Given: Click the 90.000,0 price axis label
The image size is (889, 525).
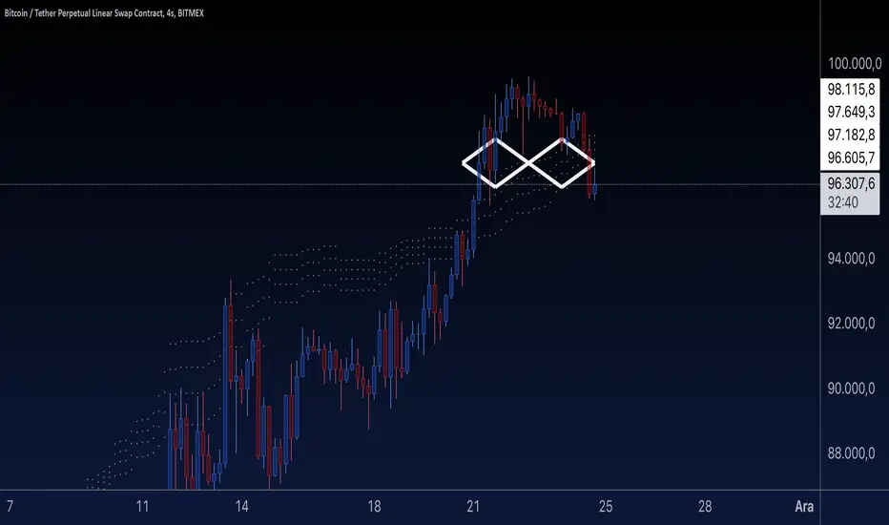Looking at the screenshot, I should coord(851,388).
